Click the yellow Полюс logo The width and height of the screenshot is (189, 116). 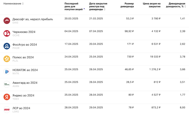click(x=7, y=59)
